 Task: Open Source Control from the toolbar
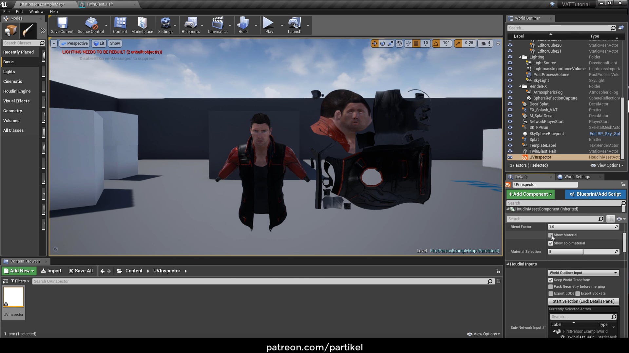(x=91, y=25)
